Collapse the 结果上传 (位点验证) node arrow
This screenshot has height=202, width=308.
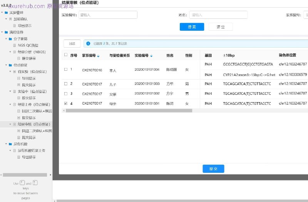click(x=10, y=104)
